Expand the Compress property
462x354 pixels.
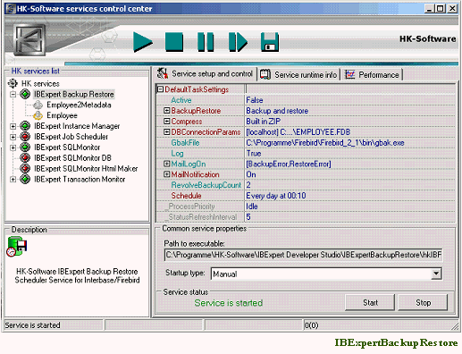pyautogui.click(x=167, y=122)
